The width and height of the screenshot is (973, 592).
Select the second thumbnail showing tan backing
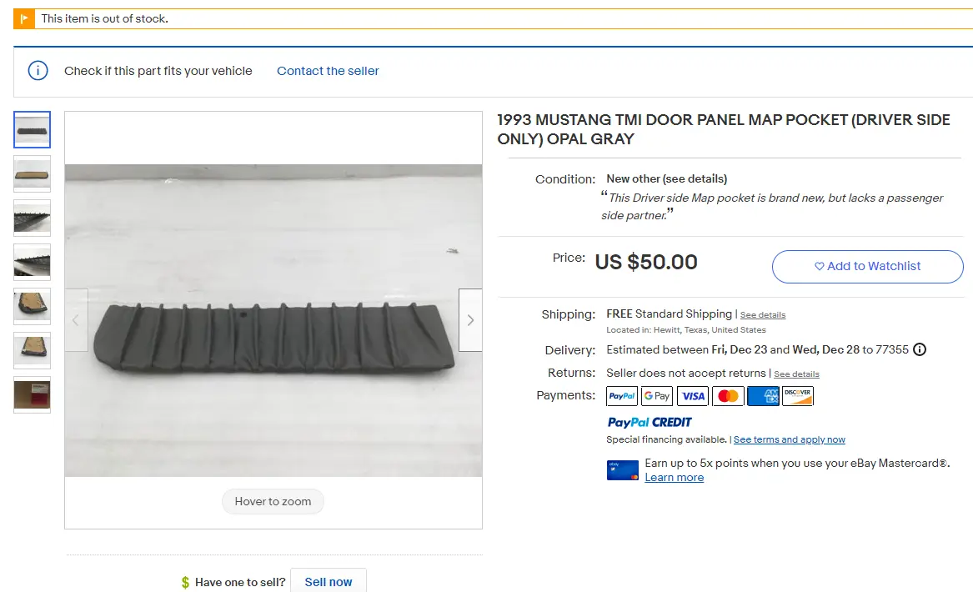click(x=33, y=173)
